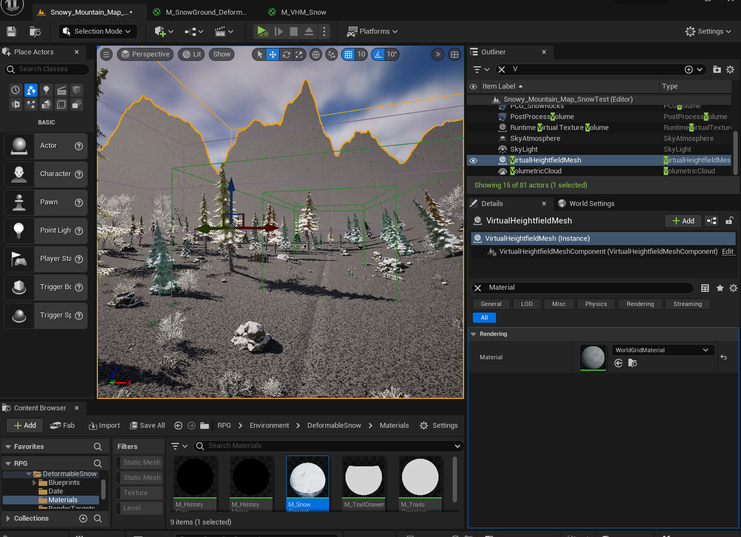Save the current level with the disk icon
Viewport: 741px width, 537px height.
coord(11,32)
